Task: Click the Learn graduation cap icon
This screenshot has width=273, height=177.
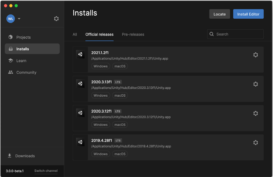Action: pos(11,60)
